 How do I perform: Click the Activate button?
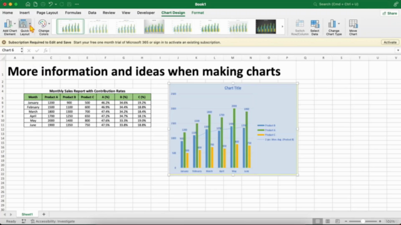coord(390,42)
